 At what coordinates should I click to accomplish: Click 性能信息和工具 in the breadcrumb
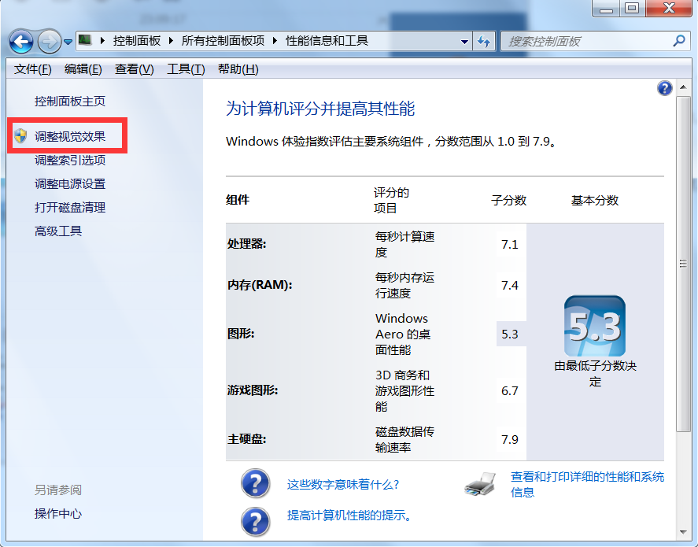pos(327,41)
